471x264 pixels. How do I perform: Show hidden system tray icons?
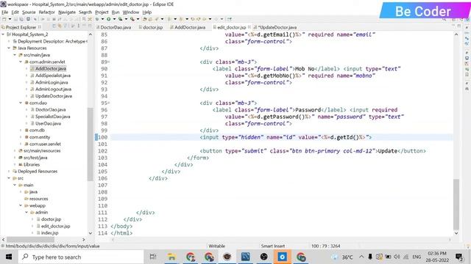pos(361,257)
